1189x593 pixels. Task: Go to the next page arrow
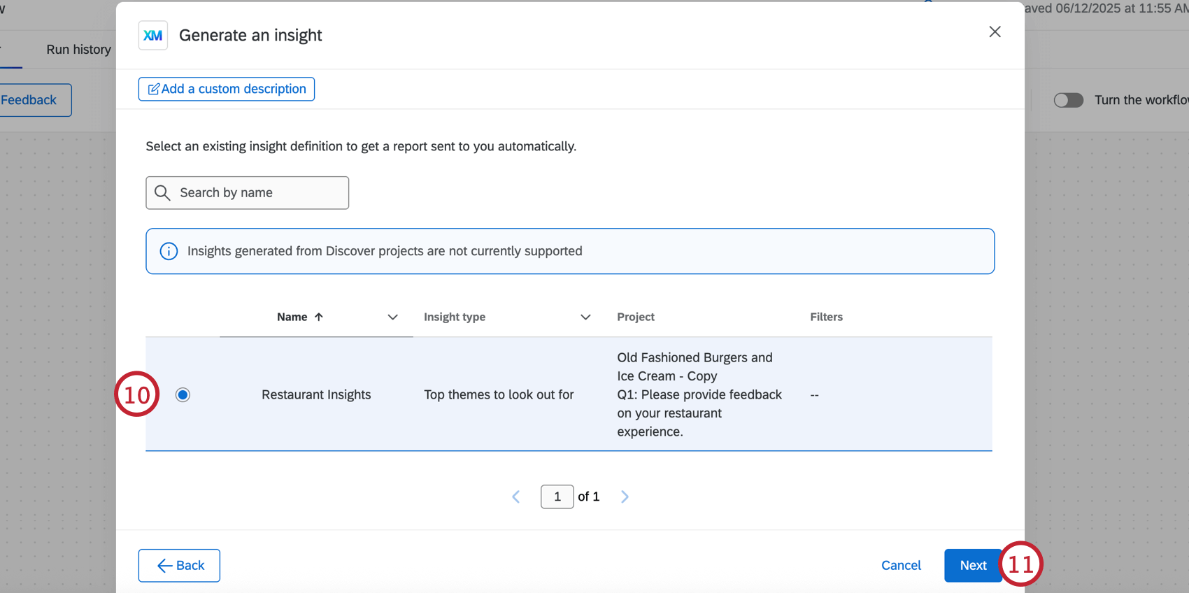click(x=625, y=496)
